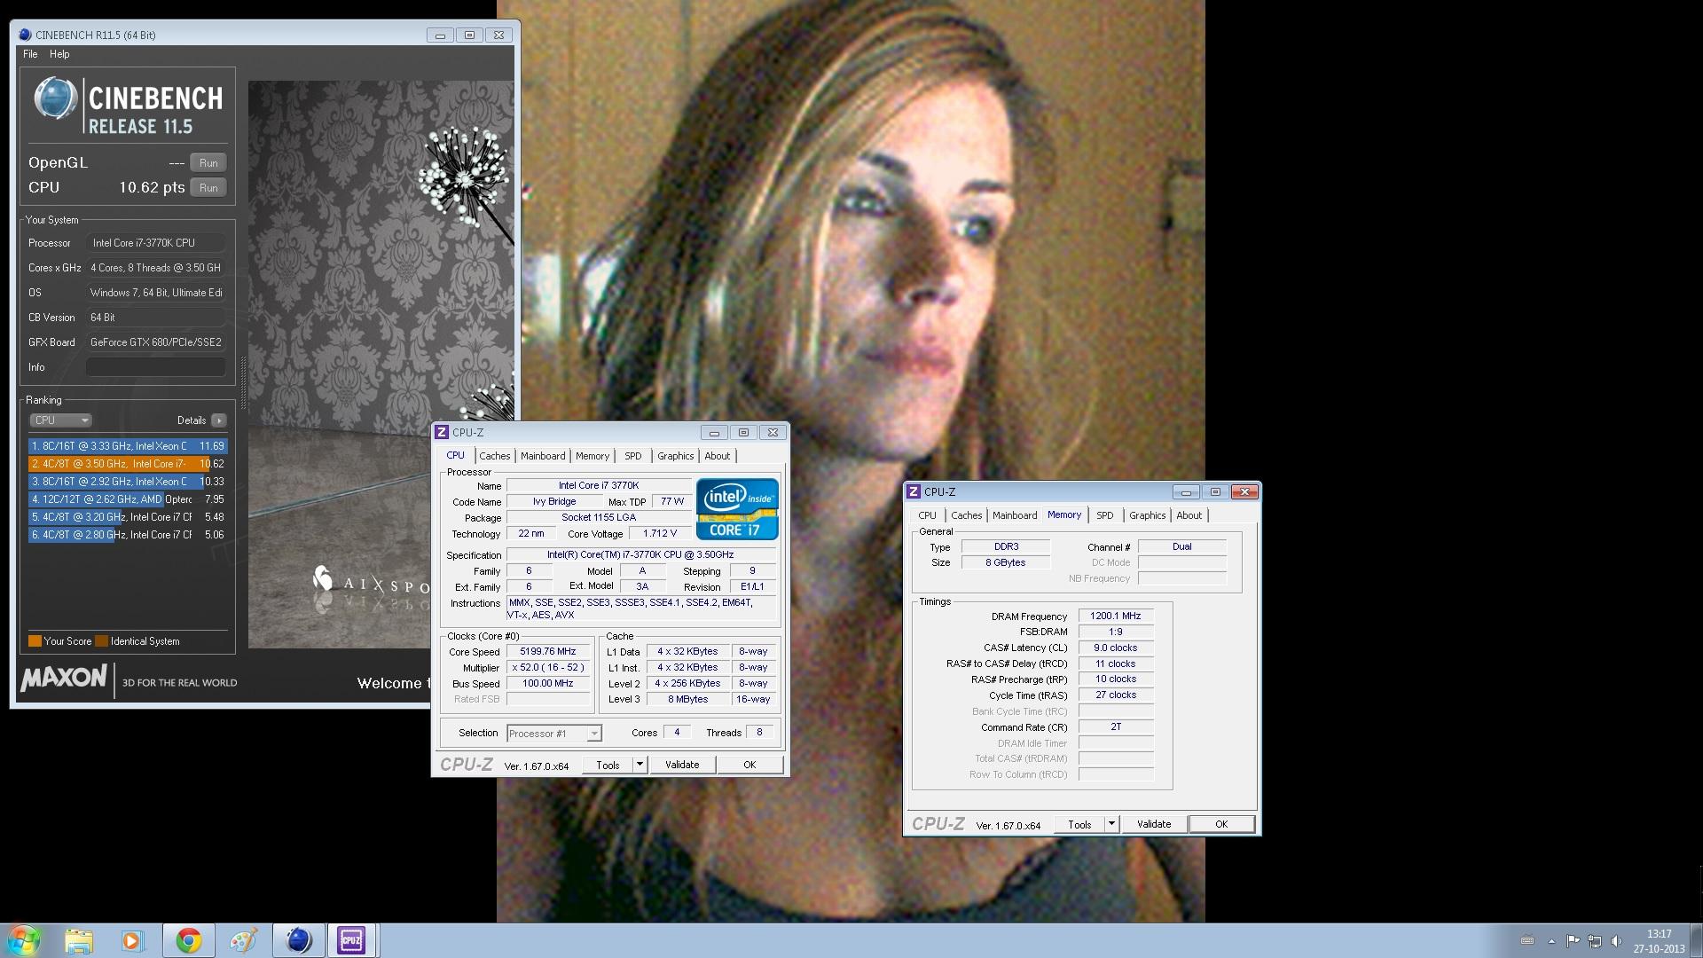Click the Cinebench panel splitter handle
The height and width of the screenshot is (958, 1703).
tap(244, 382)
